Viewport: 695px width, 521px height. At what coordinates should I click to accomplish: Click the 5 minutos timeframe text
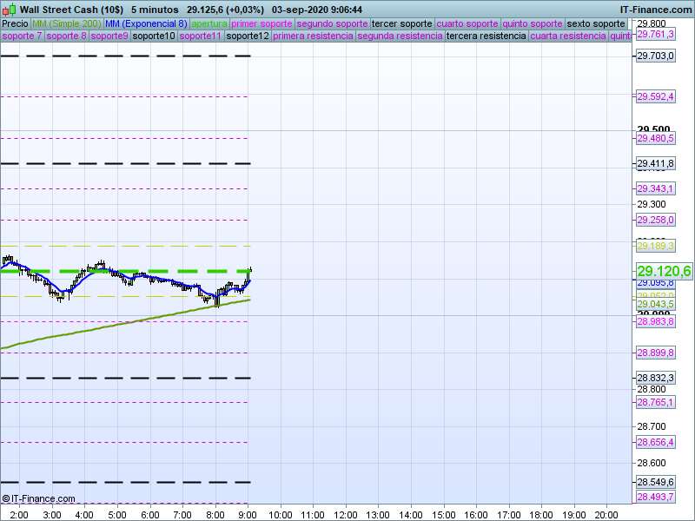(155, 9)
